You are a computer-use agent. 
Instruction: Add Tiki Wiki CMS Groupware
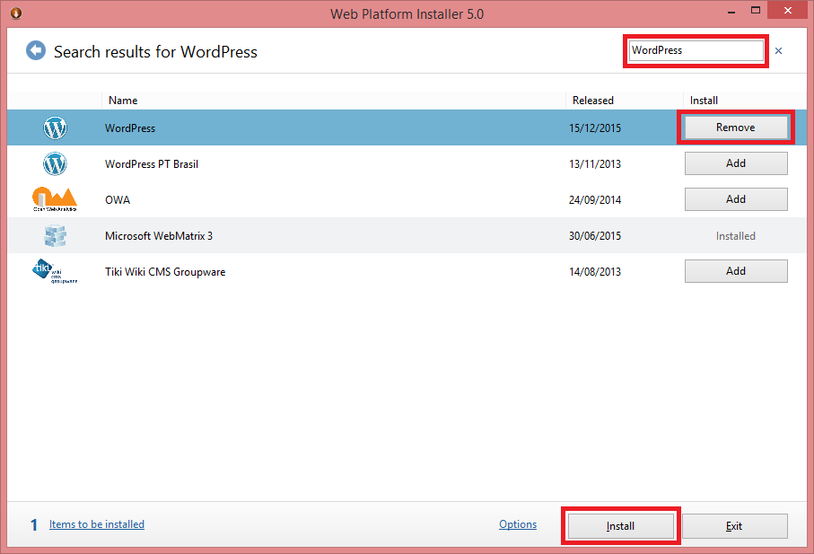736,271
